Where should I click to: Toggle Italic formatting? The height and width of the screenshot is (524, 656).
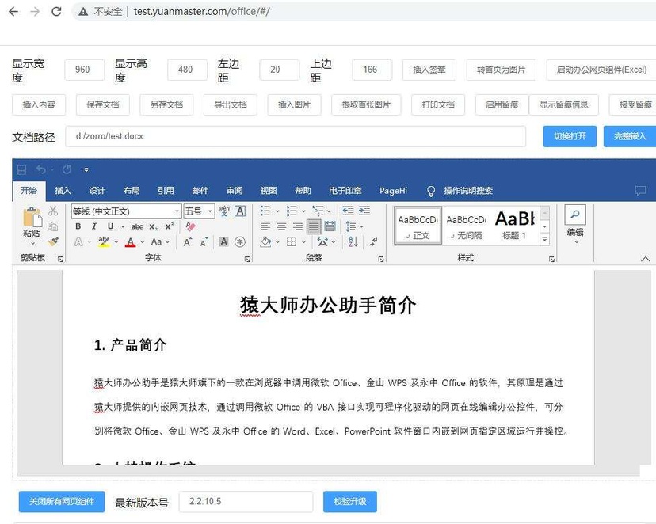pos(94,226)
